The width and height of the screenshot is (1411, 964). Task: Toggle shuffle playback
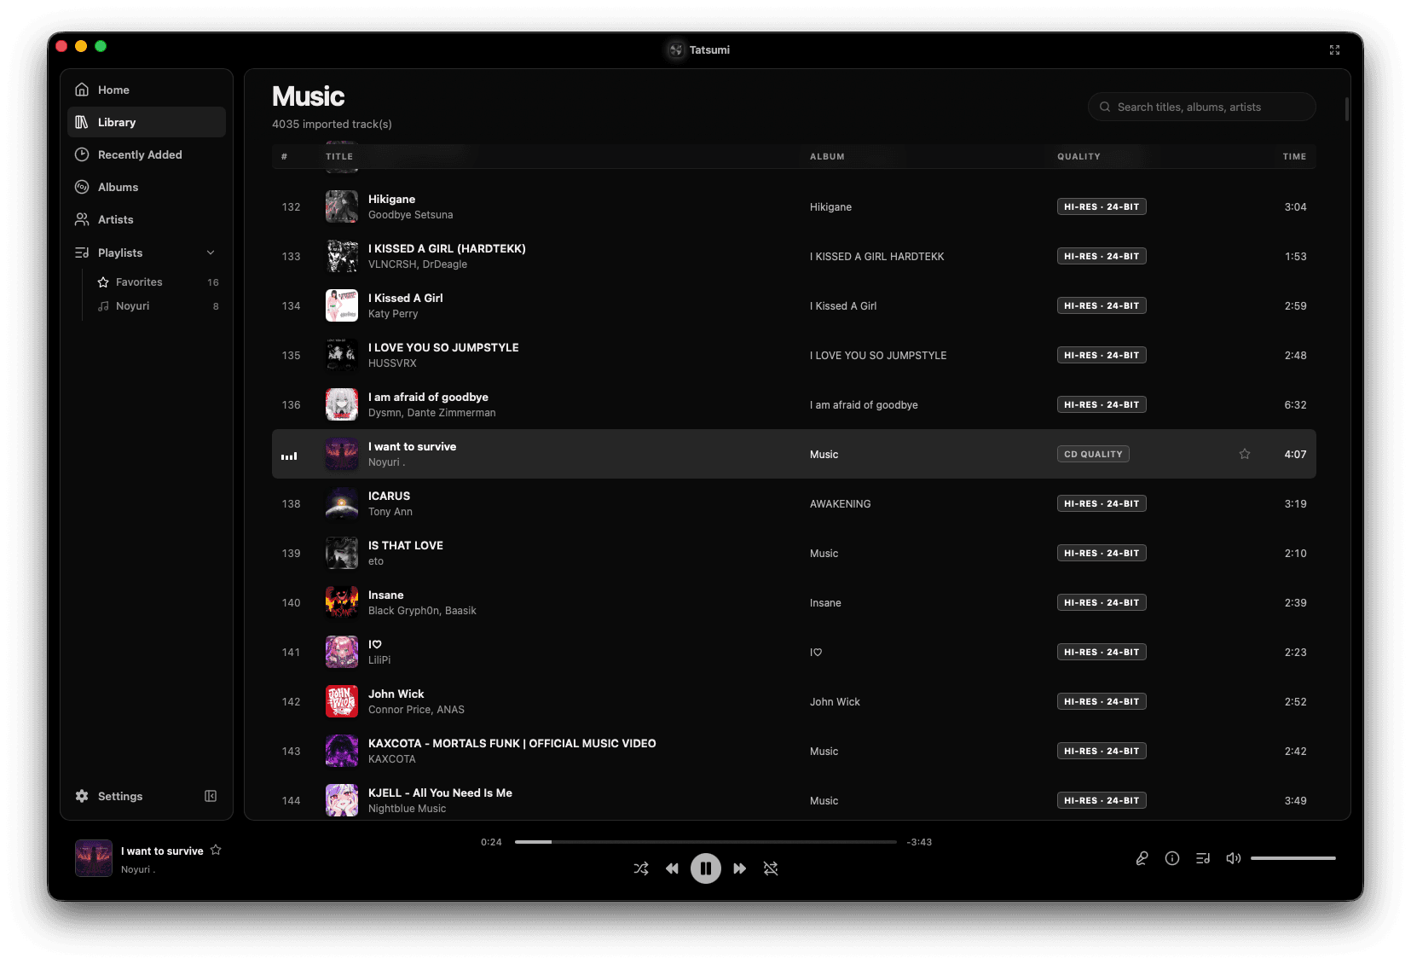[641, 868]
